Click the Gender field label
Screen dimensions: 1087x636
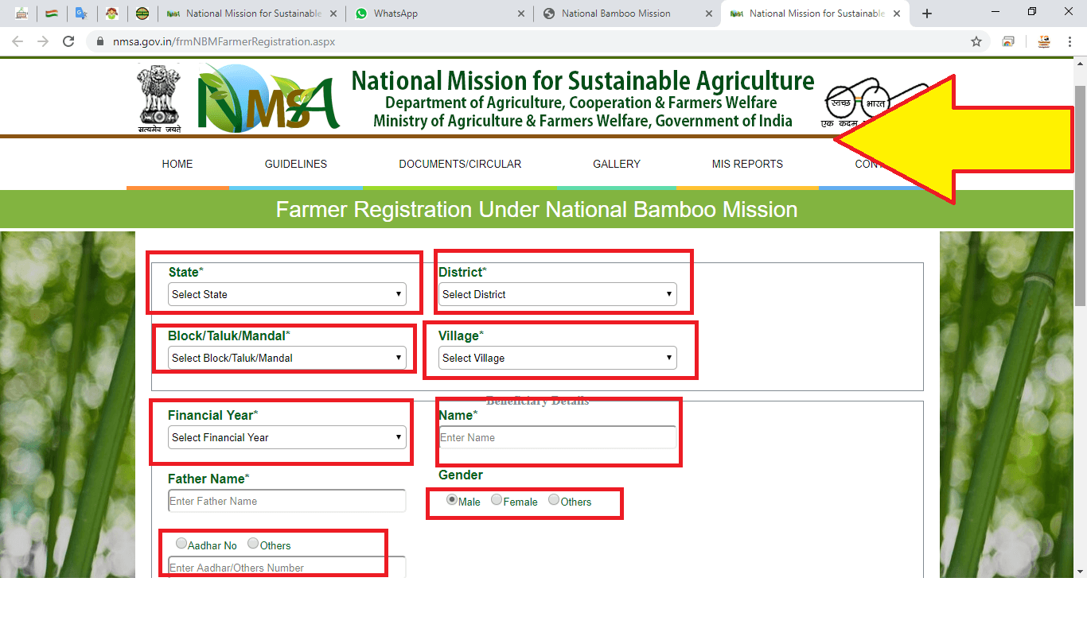click(x=461, y=475)
